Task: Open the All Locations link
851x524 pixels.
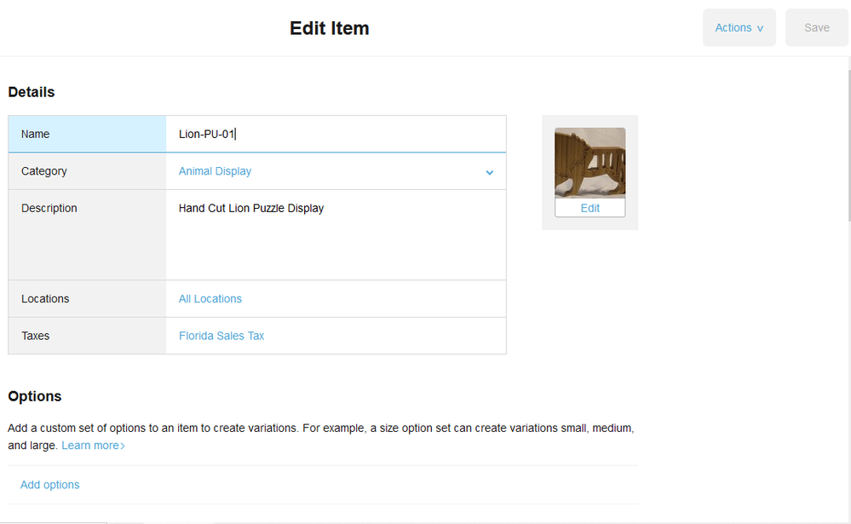Action: (x=210, y=299)
